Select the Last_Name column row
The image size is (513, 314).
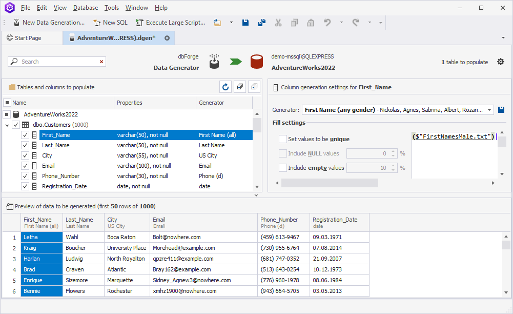pos(146,145)
